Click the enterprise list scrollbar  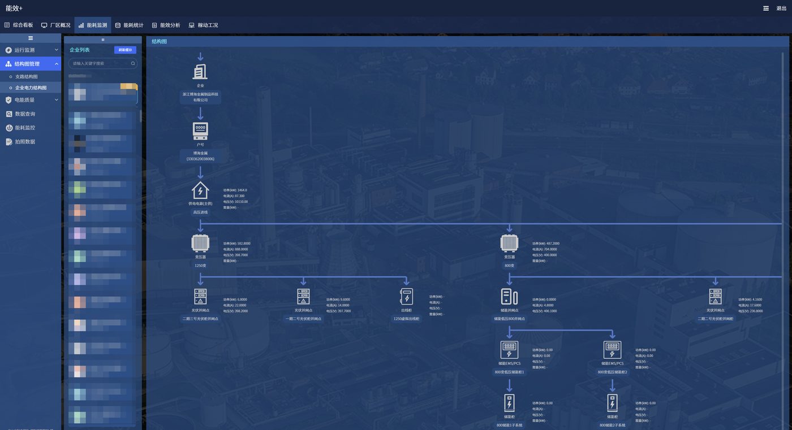(x=141, y=116)
